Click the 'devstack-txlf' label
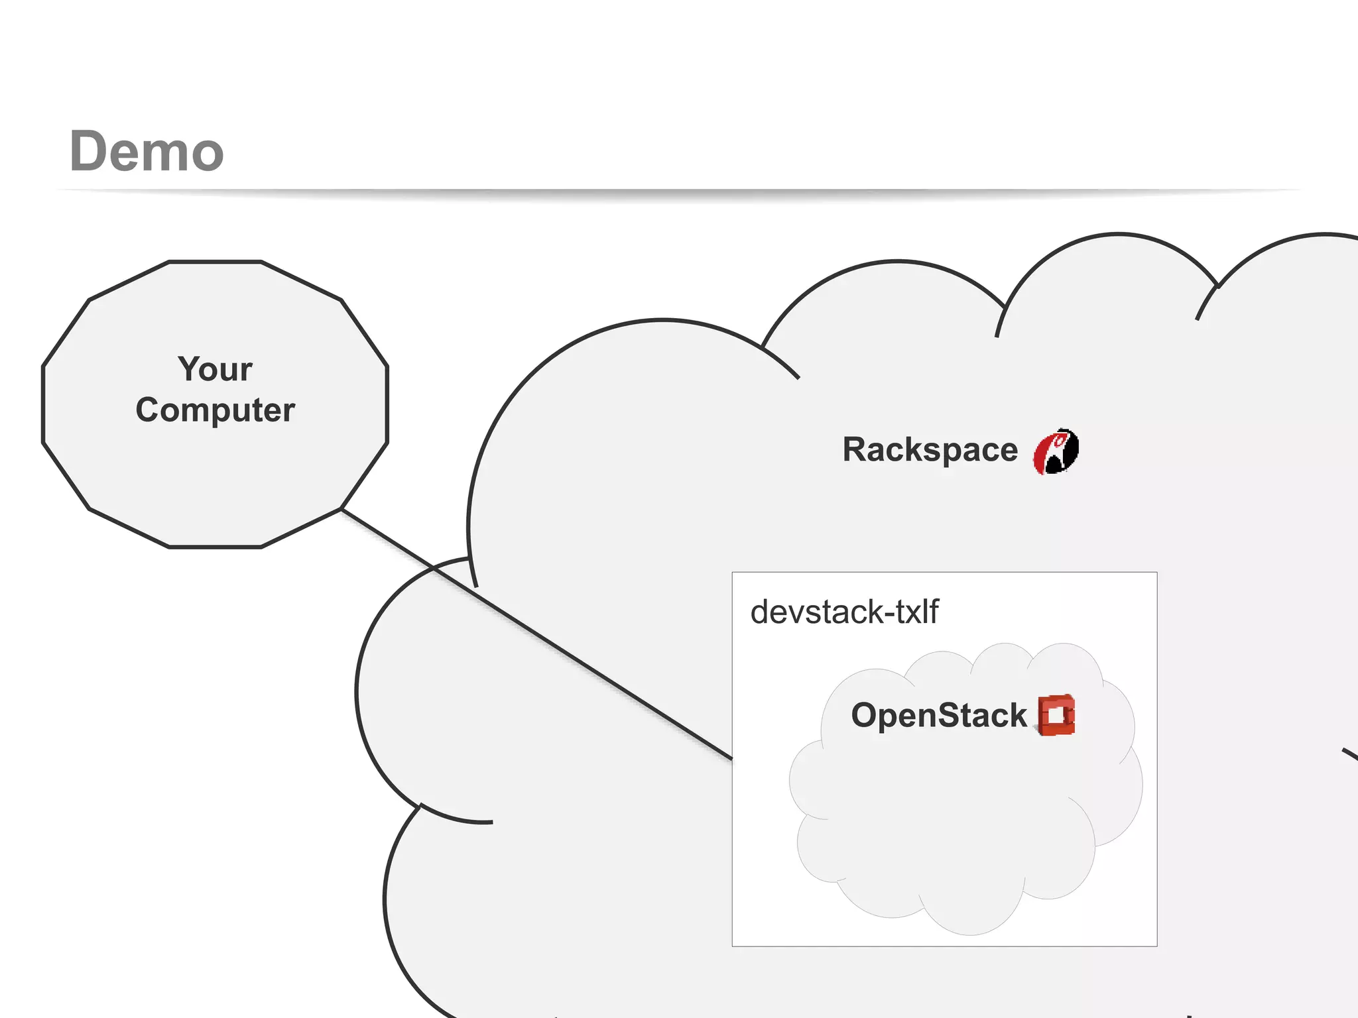This screenshot has width=1358, height=1018. point(844,611)
